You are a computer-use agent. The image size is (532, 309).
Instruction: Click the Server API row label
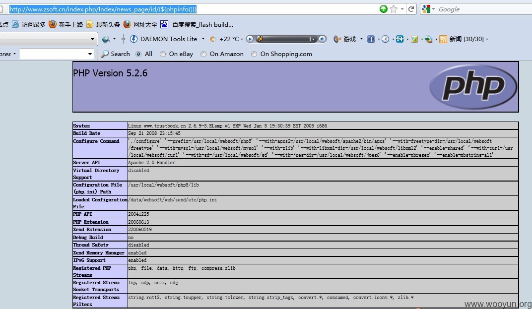coord(86,163)
